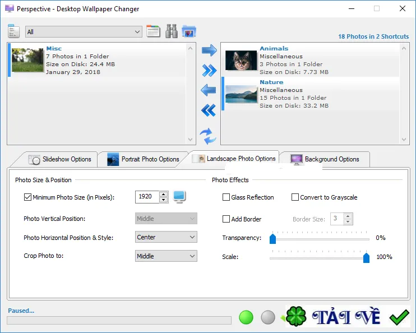This screenshot has width=416, height=333.
Task: Click the single left arrow remove icon
Action: click(209, 90)
